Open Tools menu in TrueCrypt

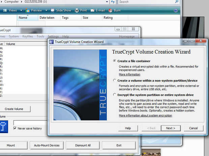point(40,36)
